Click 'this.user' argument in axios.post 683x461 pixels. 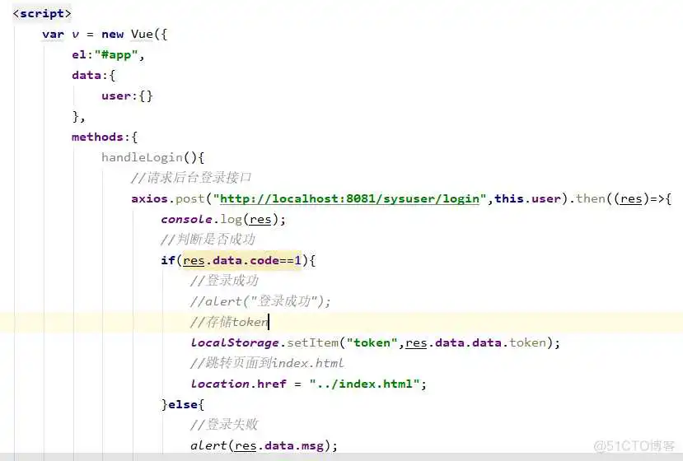527,199
